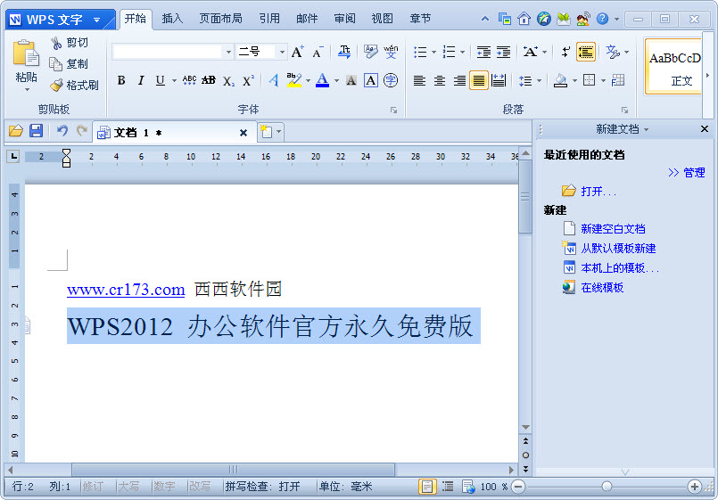The image size is (718, 500).
Task: Center align the text
Action: 439,81
